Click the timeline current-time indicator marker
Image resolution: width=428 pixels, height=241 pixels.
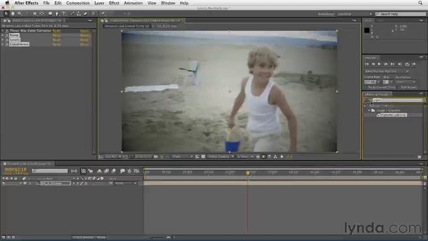[x=248, y=173]
